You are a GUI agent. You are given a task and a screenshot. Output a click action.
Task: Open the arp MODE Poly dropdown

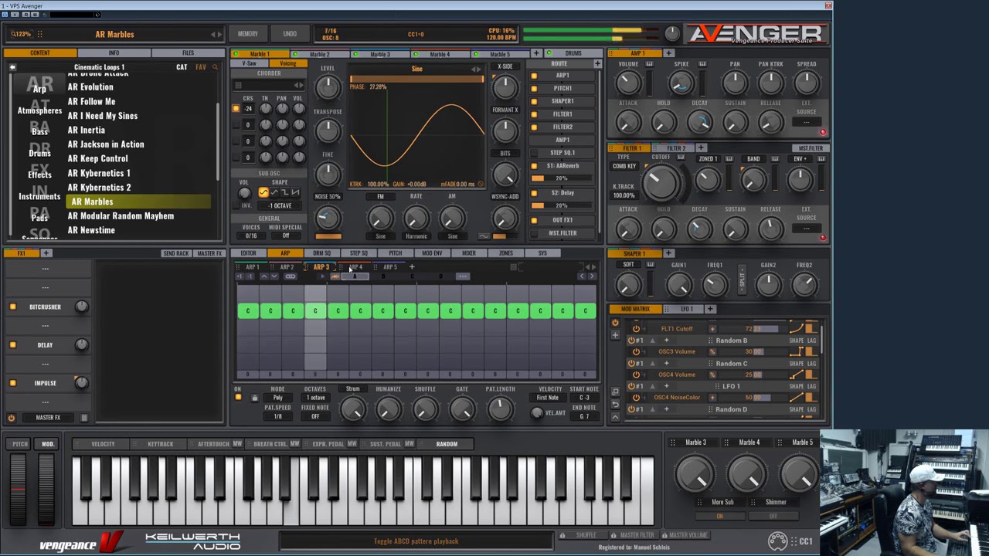tap(277, 398)
